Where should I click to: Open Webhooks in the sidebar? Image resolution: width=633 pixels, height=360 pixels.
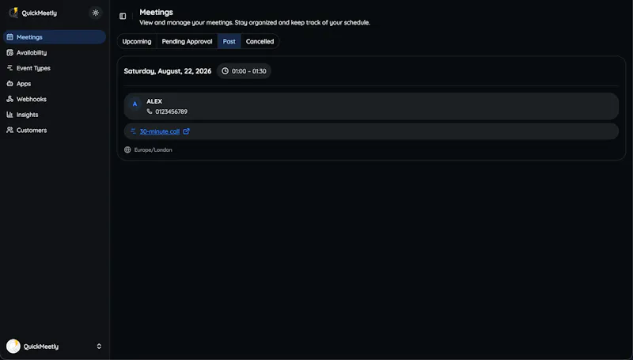click(55, 99)
